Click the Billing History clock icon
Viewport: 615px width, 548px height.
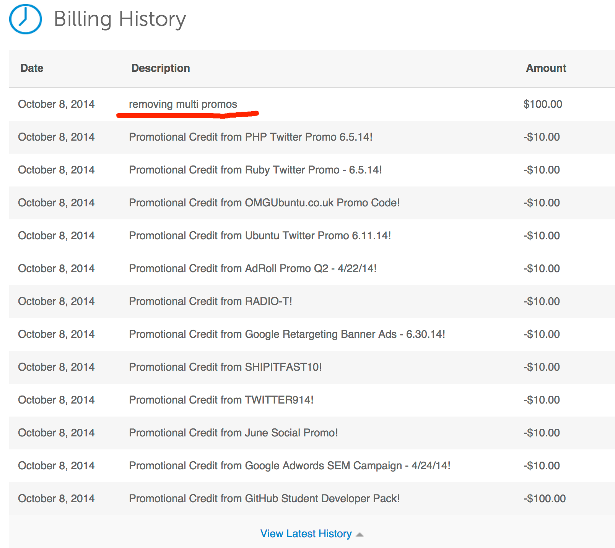(x=25, y=19)
